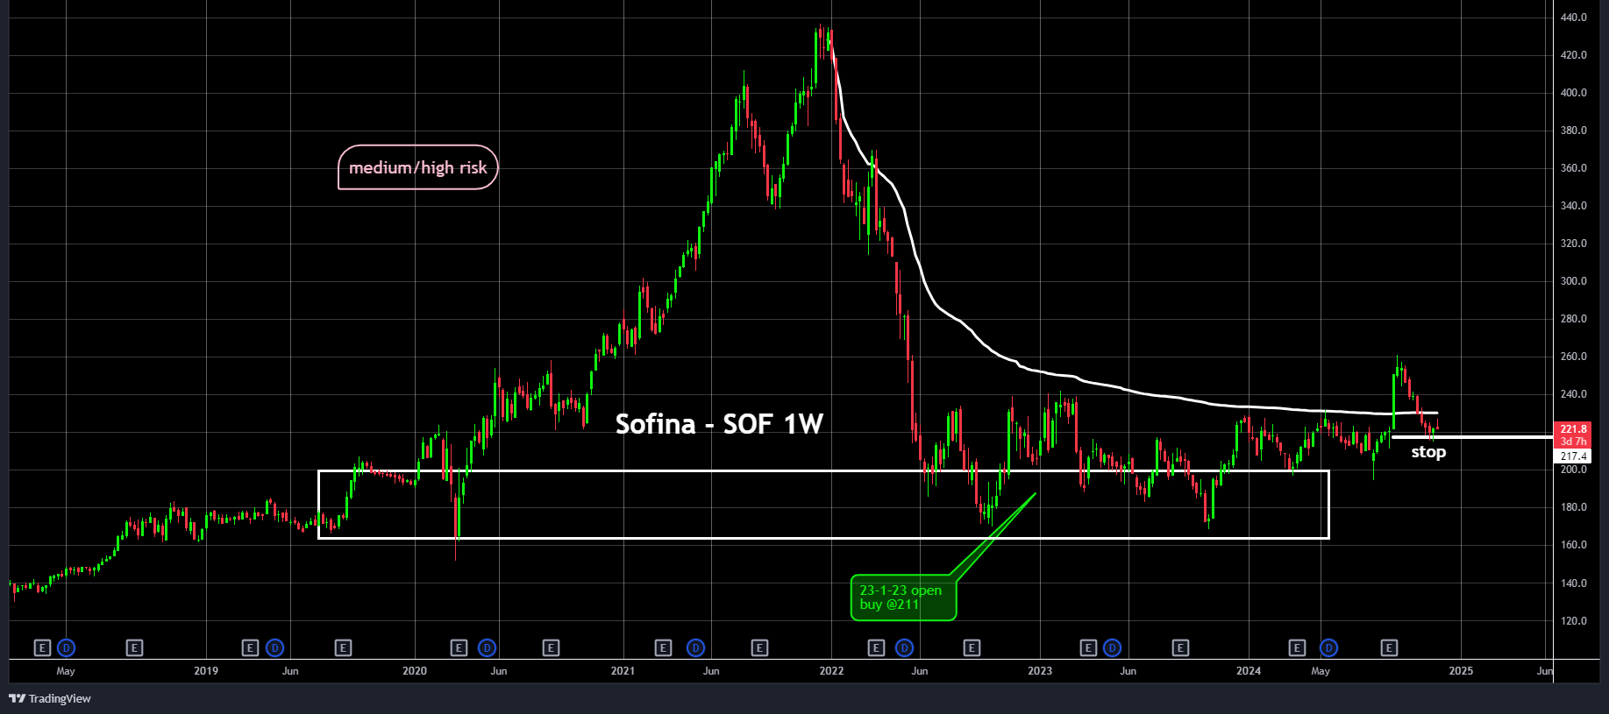Click the dividend marker near Jun 2019

point(275,648)
